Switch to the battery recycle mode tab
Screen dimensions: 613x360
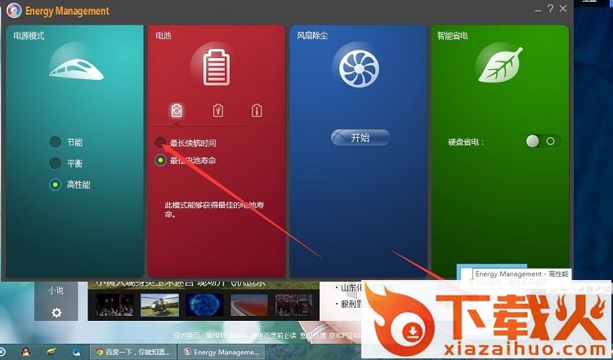(177, 110)
